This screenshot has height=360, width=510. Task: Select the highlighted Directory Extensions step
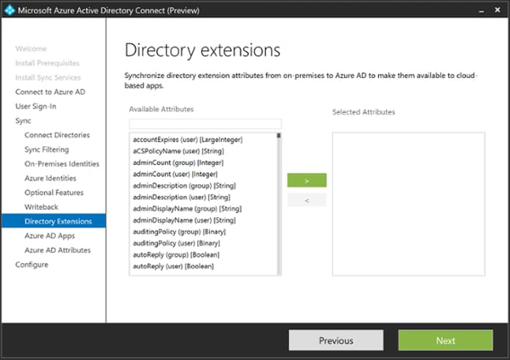[54, 221]
